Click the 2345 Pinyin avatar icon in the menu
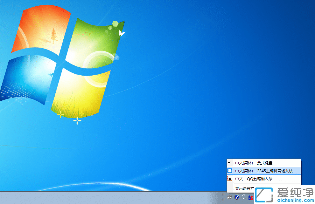 tap(230, 171)
